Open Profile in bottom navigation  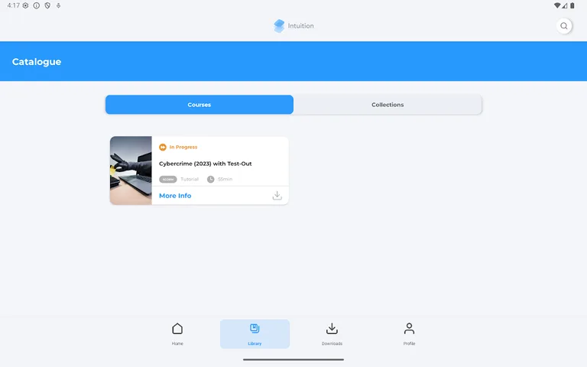pyautogui.click(x=409, y=333)
